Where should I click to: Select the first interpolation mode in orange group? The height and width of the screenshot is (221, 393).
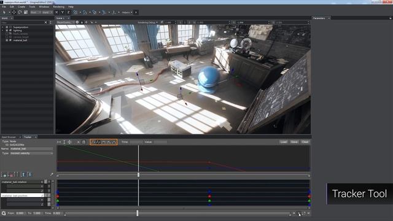(x=93, y=142)
